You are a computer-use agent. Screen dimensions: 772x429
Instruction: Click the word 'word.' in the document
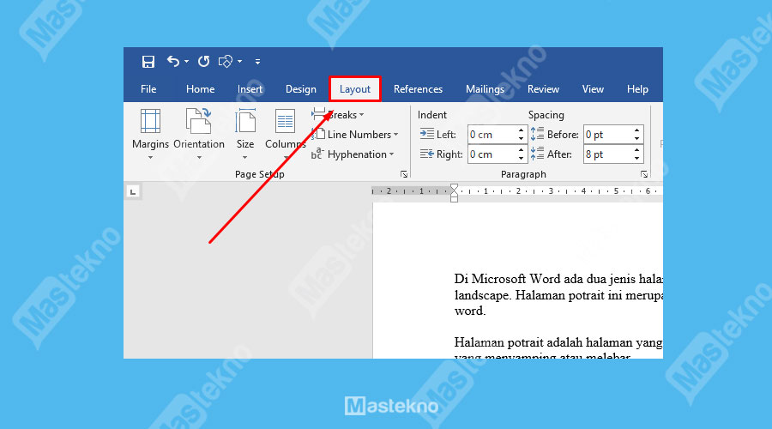click(470, 311)
